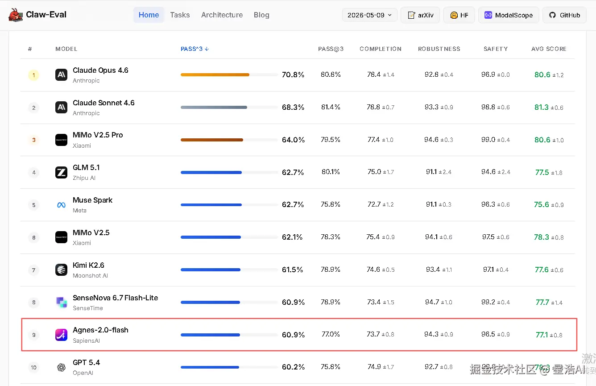Click the 62.1% PASS^3 value
Viewport: 596px width, 386px height.
(292, 237)
